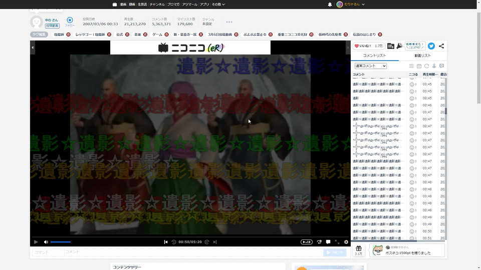This screenshot has width=481, height=270.
Task: Expand the player right side arrow
Action: [x=348, y=47]
